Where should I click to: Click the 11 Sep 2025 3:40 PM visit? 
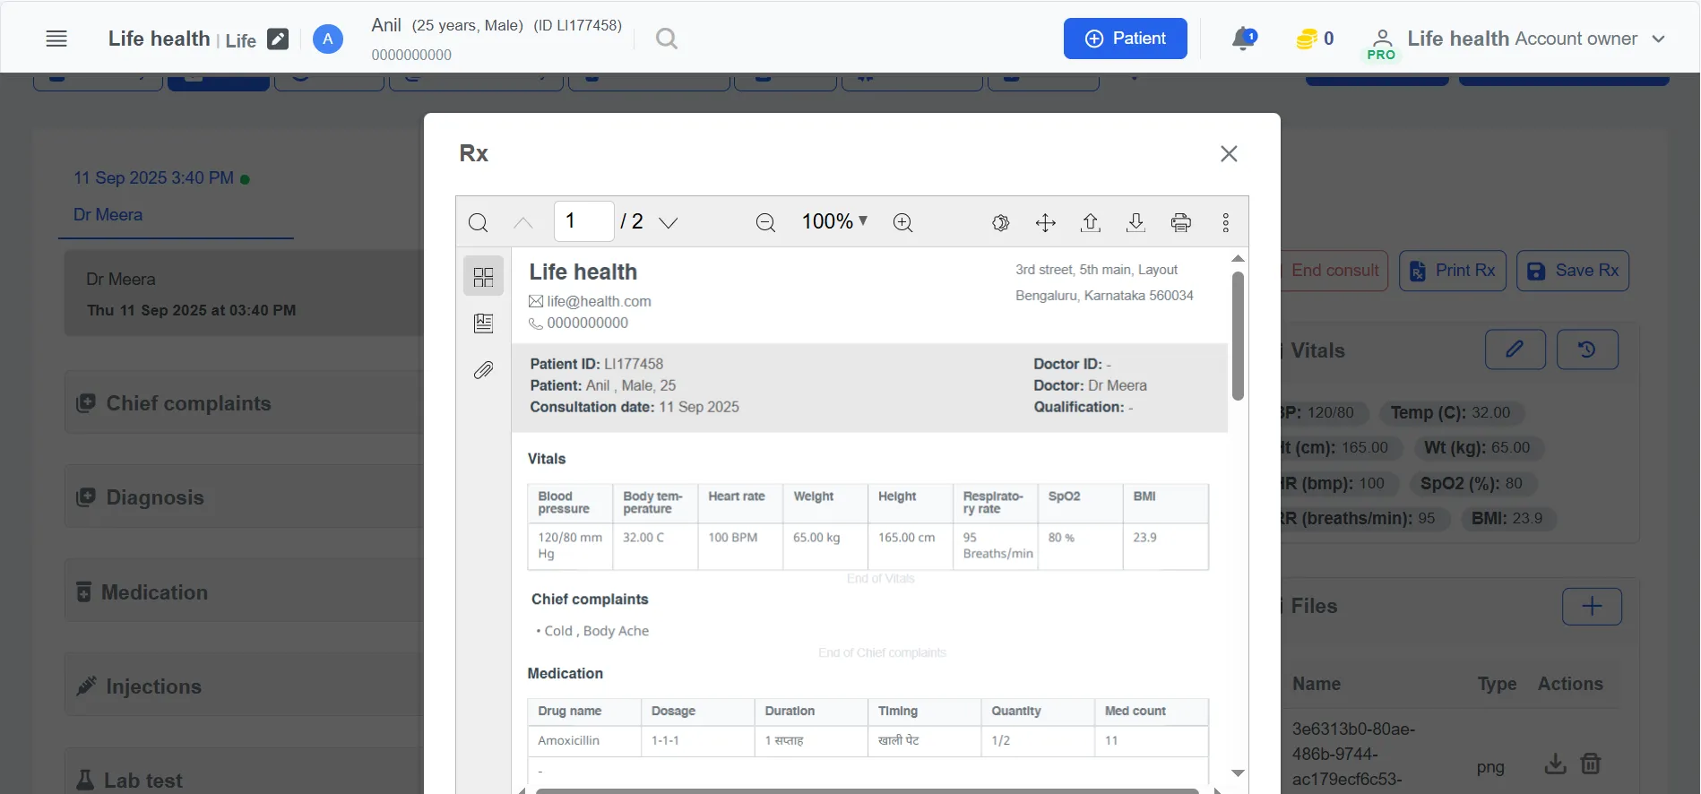click(x=153, y=178)
